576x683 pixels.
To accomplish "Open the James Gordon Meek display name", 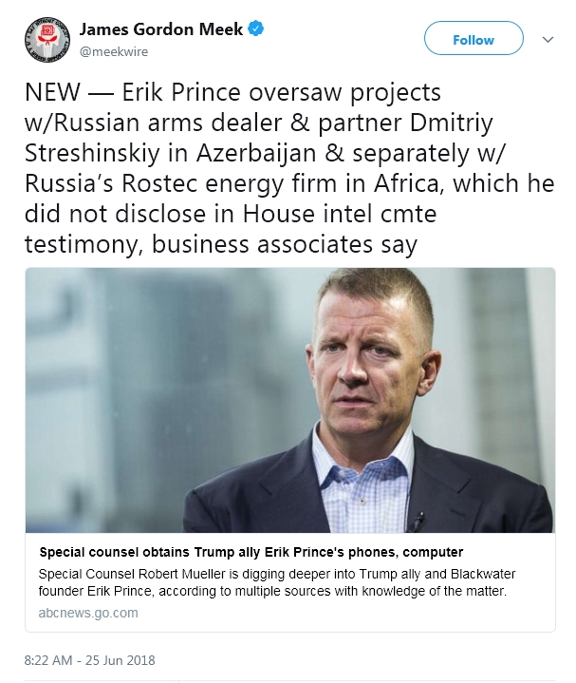I will 161,29.
